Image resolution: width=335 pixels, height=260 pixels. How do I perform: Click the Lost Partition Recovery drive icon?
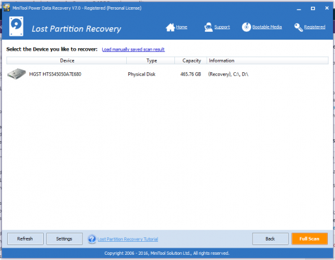tap(16, 26)
